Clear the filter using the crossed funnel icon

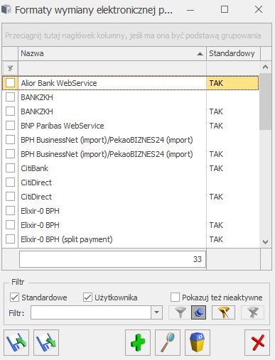pos(252,312)
